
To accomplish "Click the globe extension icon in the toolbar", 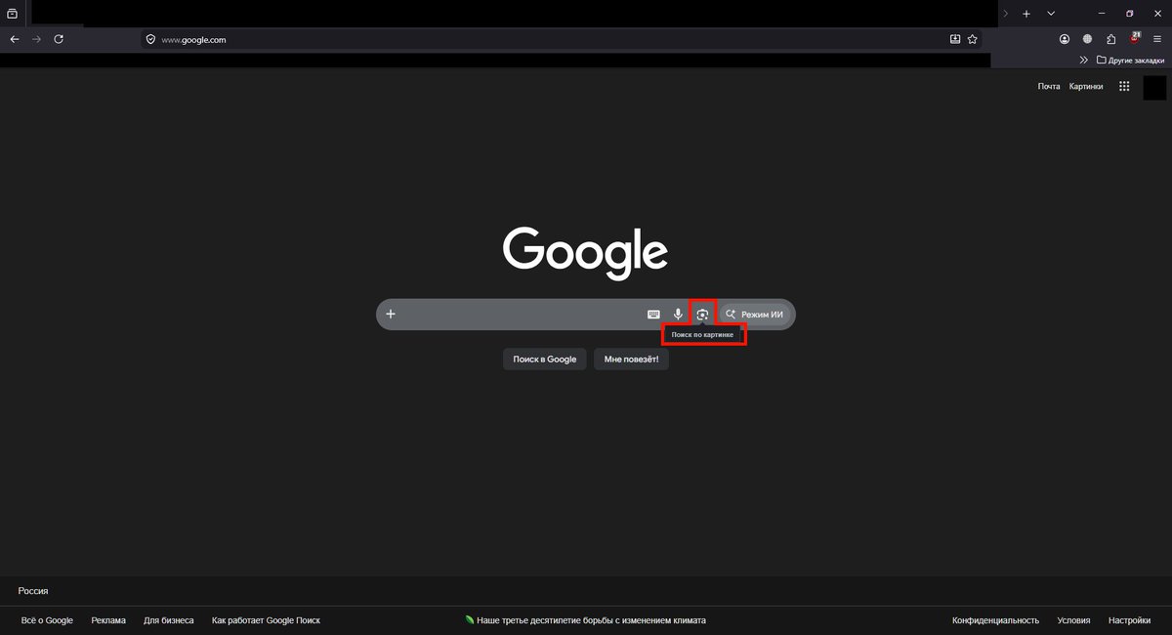I will click(x=1087, y=39).
